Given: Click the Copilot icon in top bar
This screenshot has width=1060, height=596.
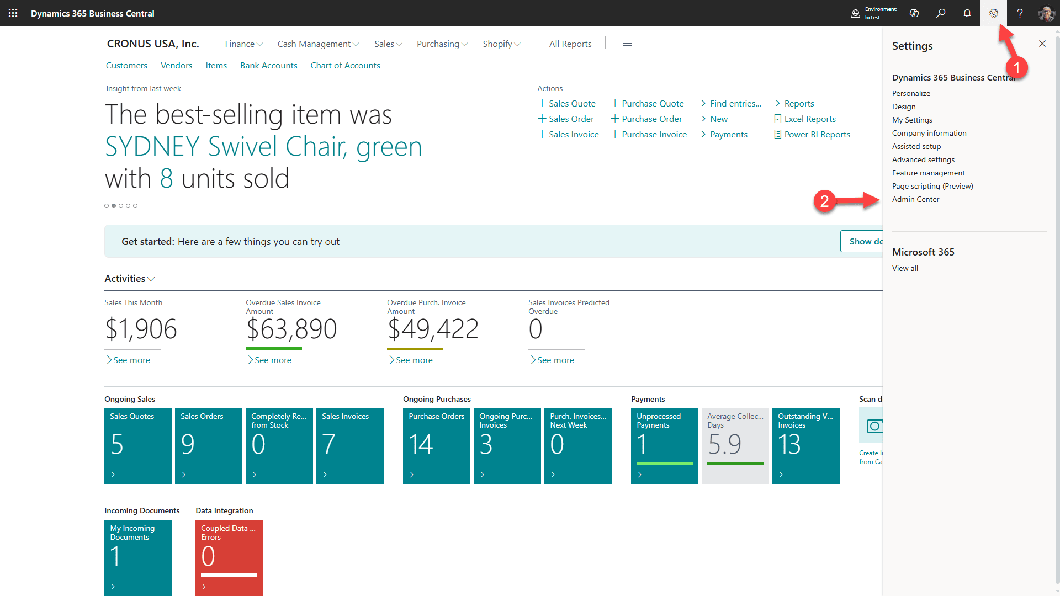Looking at the screenshot, I should (914, 13).
